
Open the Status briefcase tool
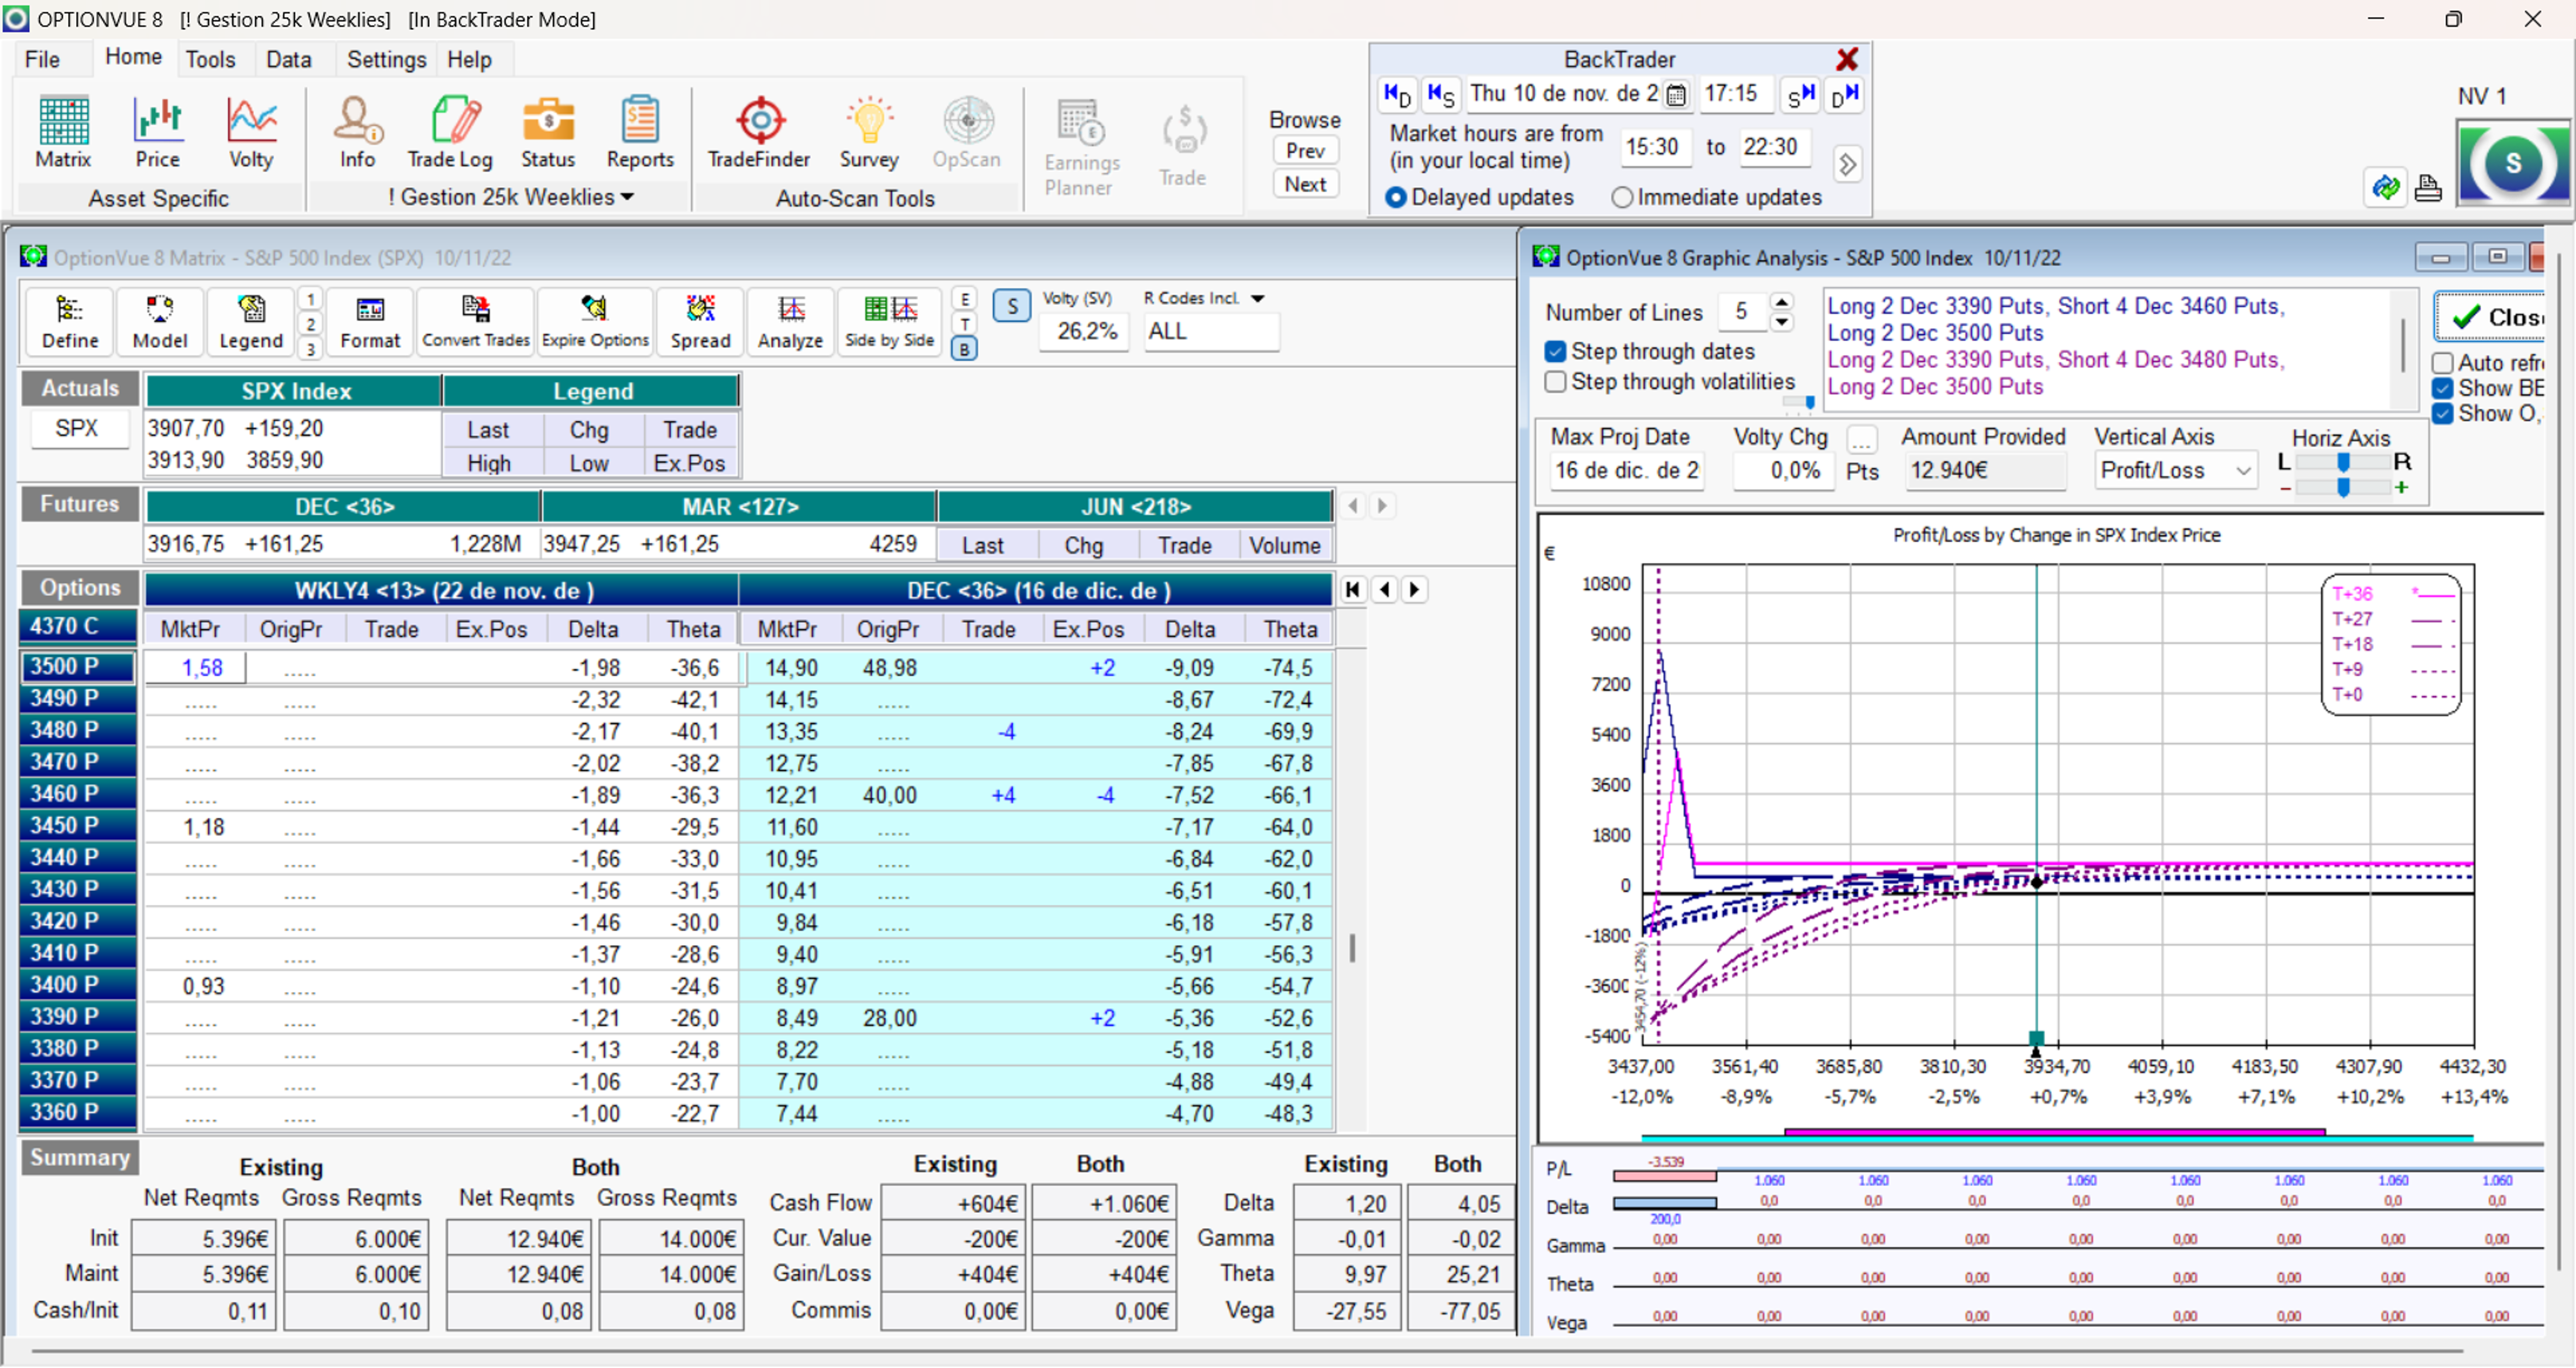click(x=548, y=133)
